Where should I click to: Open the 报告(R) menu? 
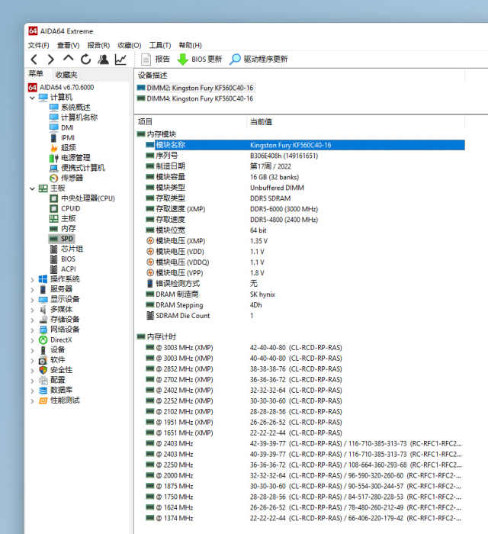(x=98, y=45)
